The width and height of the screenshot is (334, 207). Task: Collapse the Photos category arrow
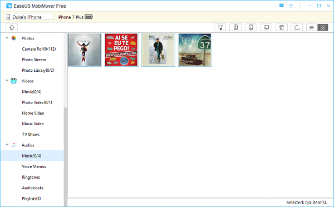(7, 38)
